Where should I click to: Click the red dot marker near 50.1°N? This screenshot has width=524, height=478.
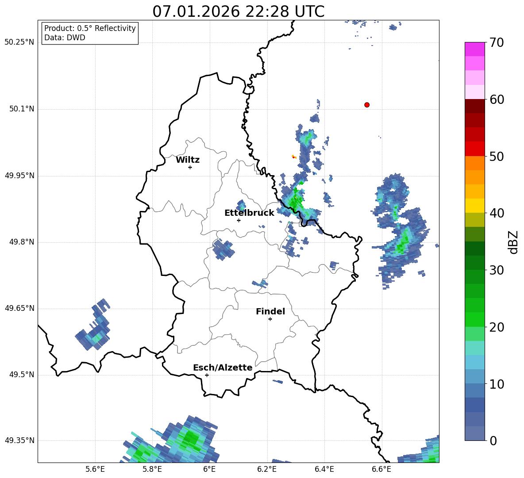click(367, 105)
